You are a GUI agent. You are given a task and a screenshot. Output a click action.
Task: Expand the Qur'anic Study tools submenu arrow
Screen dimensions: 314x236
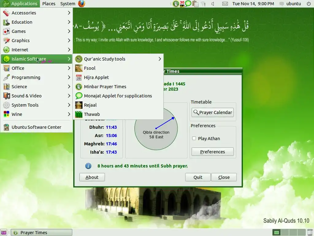tap(160, 59)
